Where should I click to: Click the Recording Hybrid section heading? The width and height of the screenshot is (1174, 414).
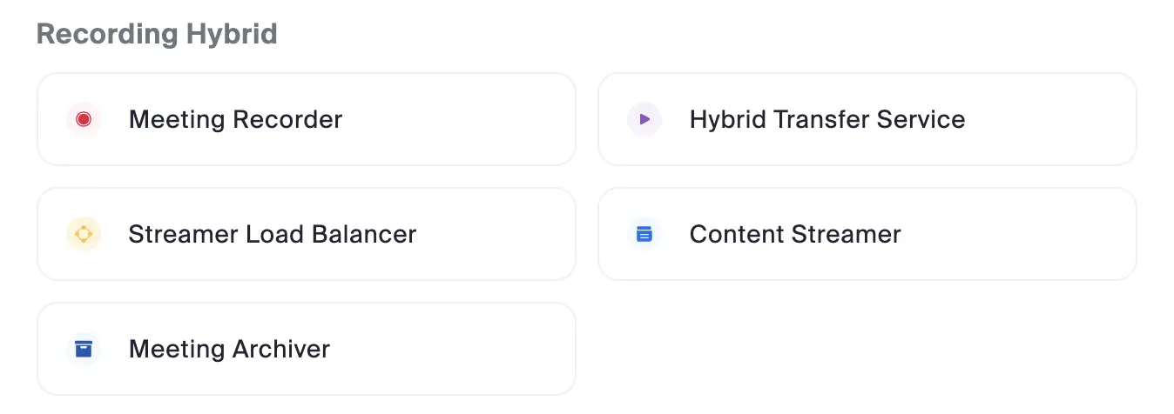pos(157,34)
